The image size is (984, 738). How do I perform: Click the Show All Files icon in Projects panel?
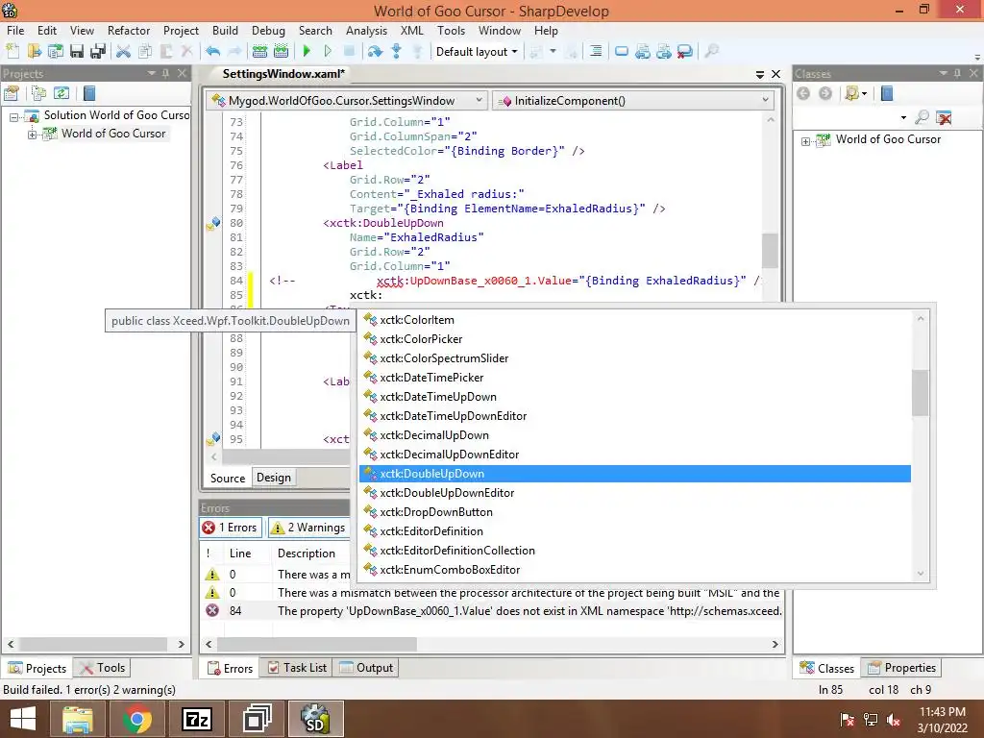coord(38,93)
